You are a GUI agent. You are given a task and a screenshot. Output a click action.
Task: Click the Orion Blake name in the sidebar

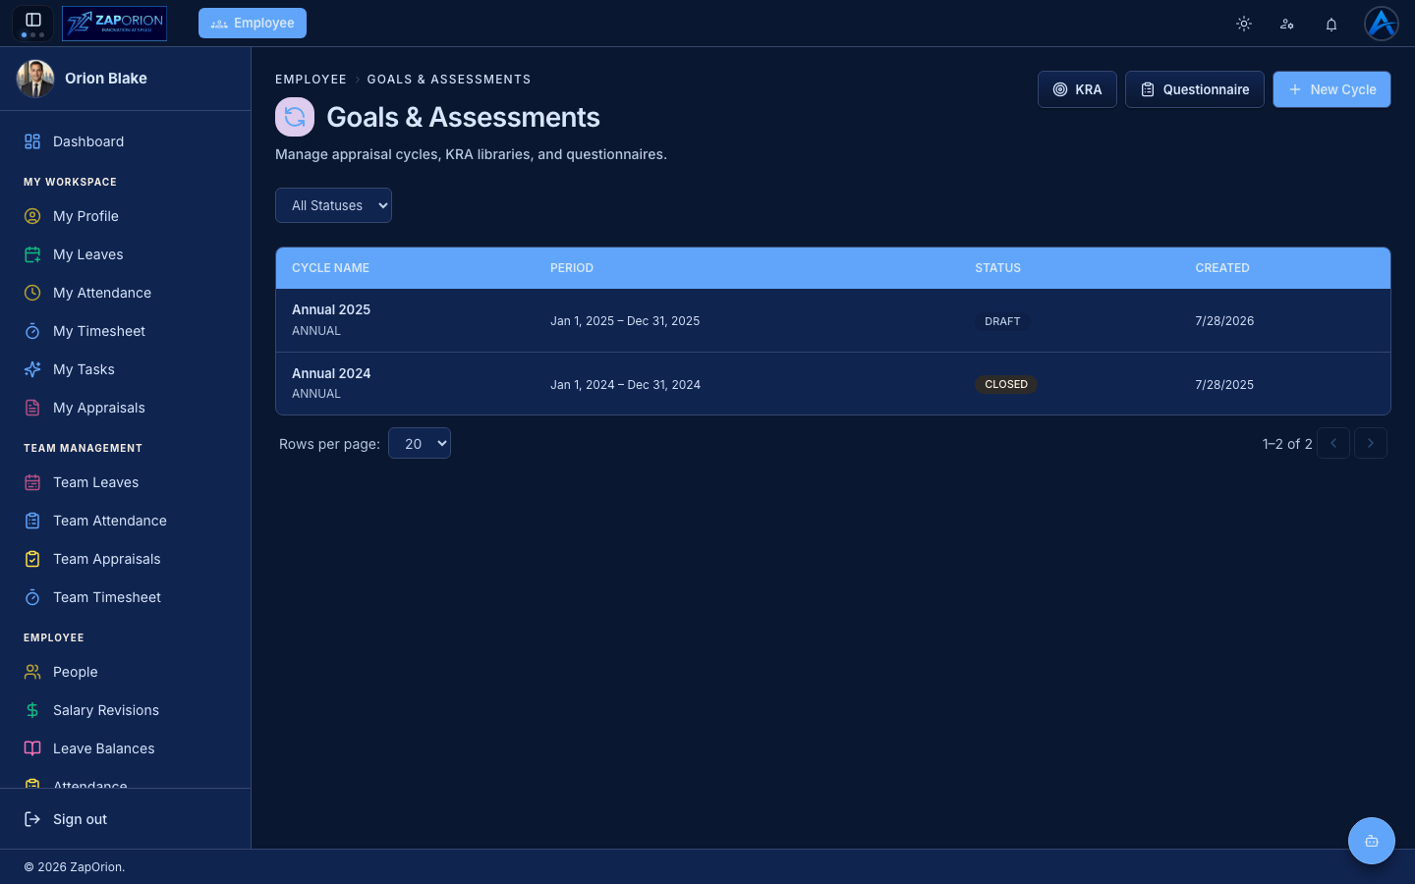click(x=106, y=79)
